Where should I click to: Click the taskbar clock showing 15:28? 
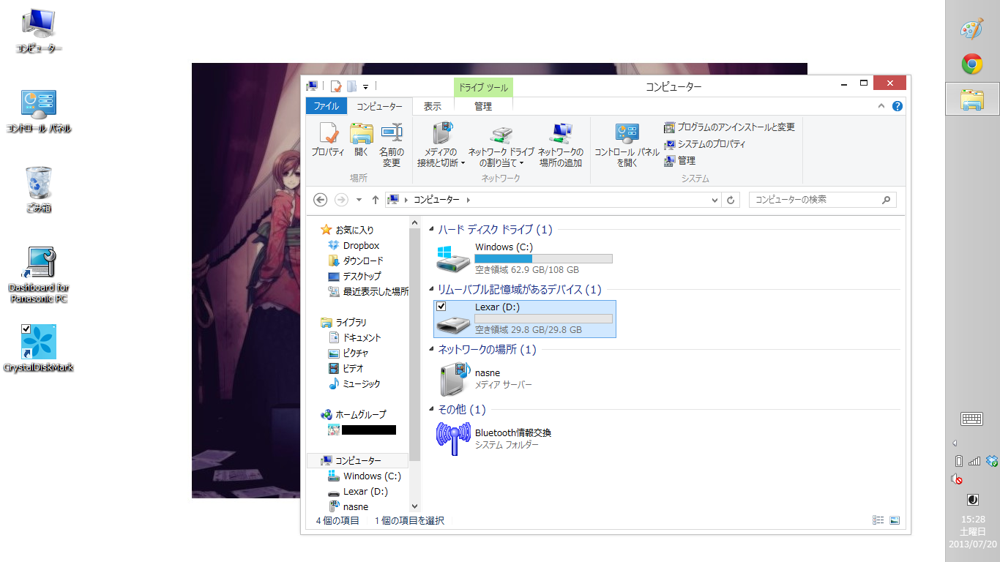[x=972, y=519]
